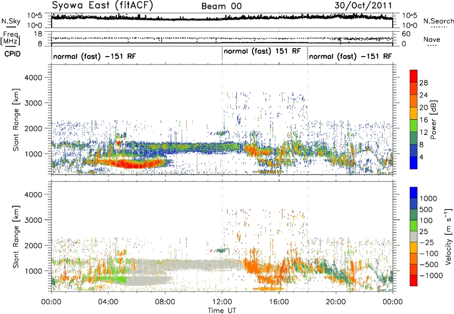Screen dimensions: 454x314
Task: Click the '1000' value on Velocity scale
Action: (x=428, y=198)
